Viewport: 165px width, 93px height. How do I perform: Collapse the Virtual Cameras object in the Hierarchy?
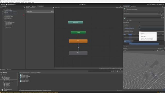click(x=4, y=26)
